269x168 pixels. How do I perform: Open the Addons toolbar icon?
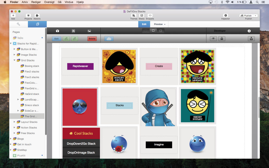pyautogui.click(x=37, y=15)
